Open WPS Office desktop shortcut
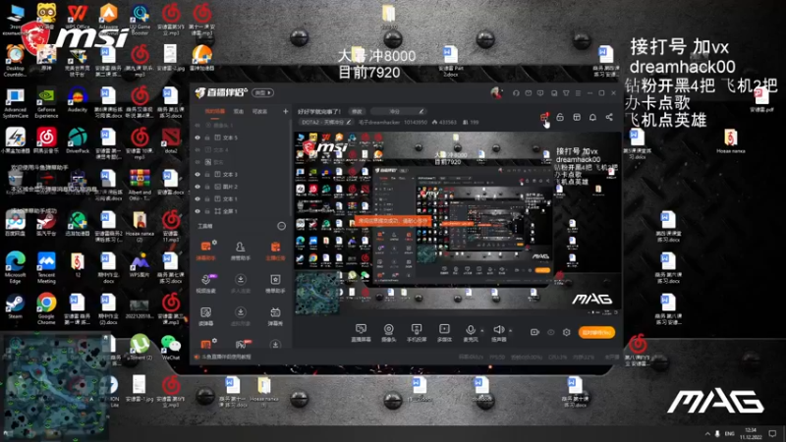Screen dimensions: 786x442 point(78,17)
